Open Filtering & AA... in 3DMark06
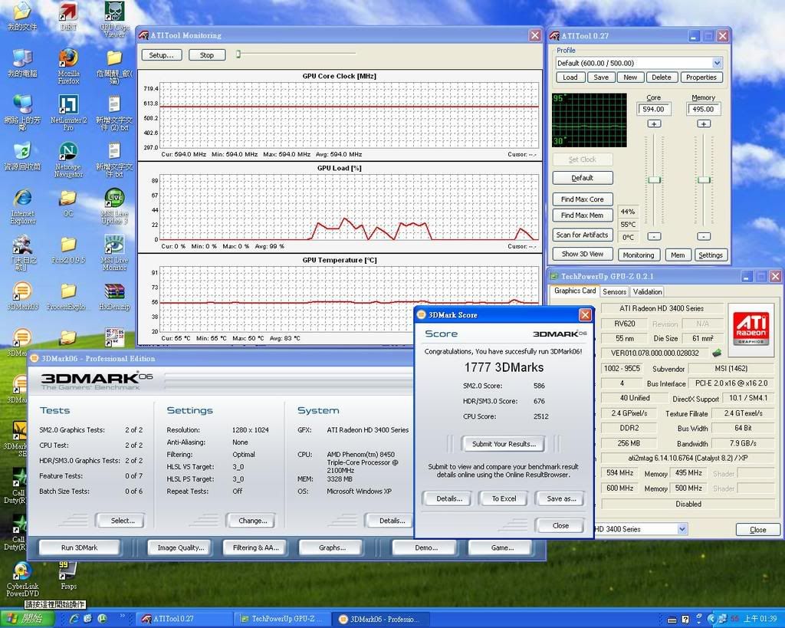The image size is (785, 628). point(255,547)
